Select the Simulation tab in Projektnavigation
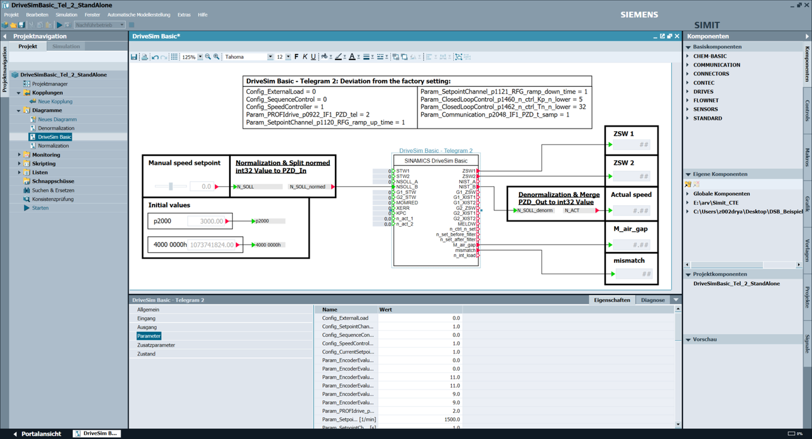812x439 pixels. coord(67,46)
